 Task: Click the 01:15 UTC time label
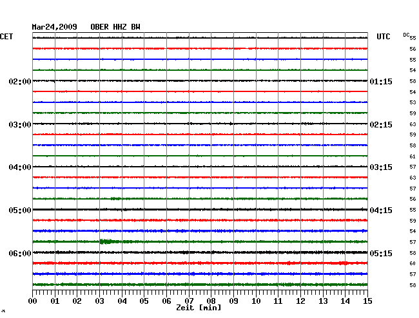pos(381,82)
